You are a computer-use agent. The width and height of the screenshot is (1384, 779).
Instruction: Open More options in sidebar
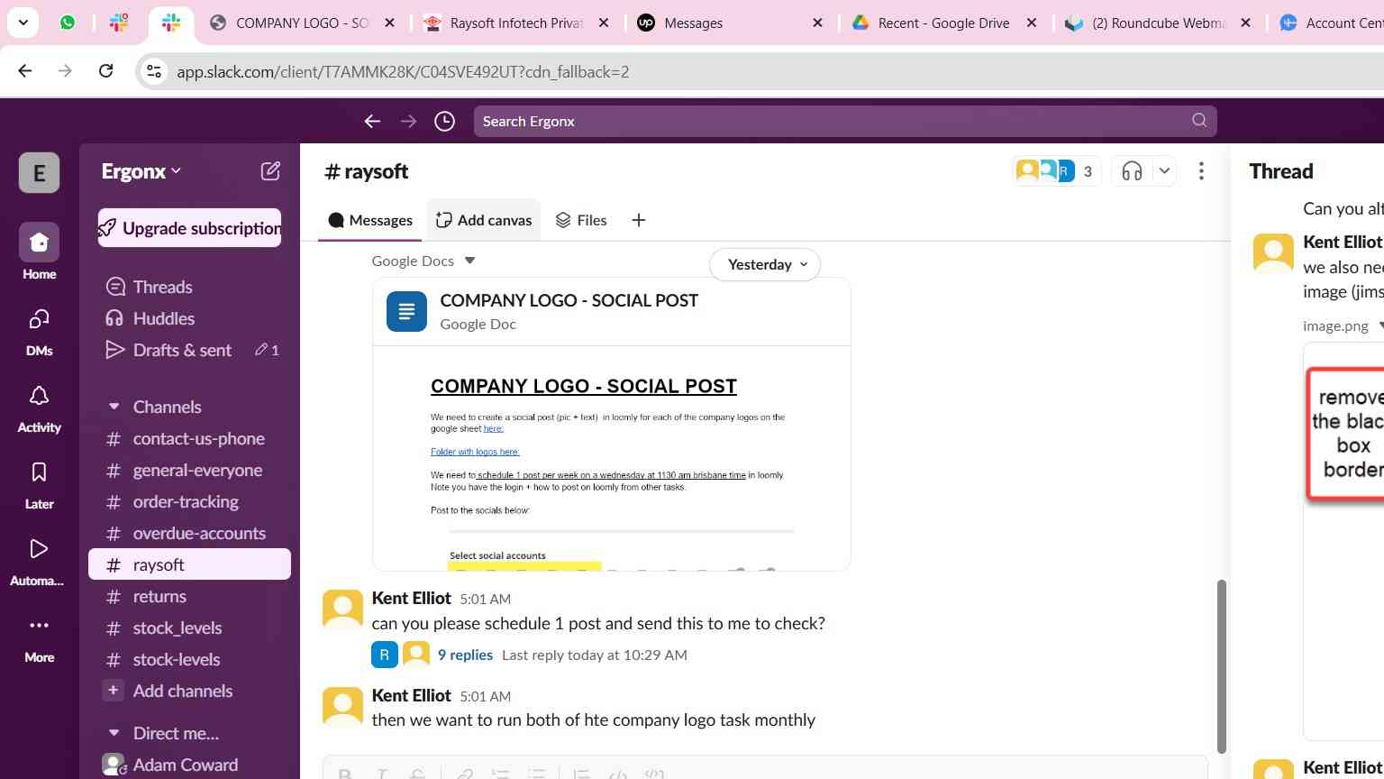39,637
